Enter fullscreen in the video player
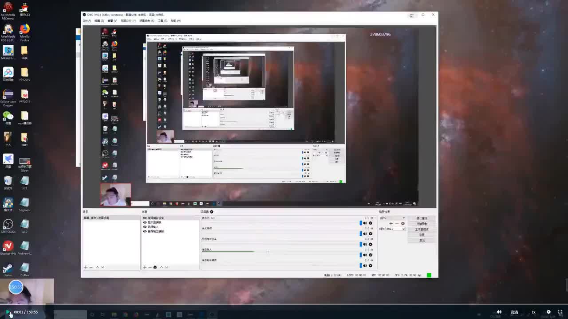 pos(560,312)
